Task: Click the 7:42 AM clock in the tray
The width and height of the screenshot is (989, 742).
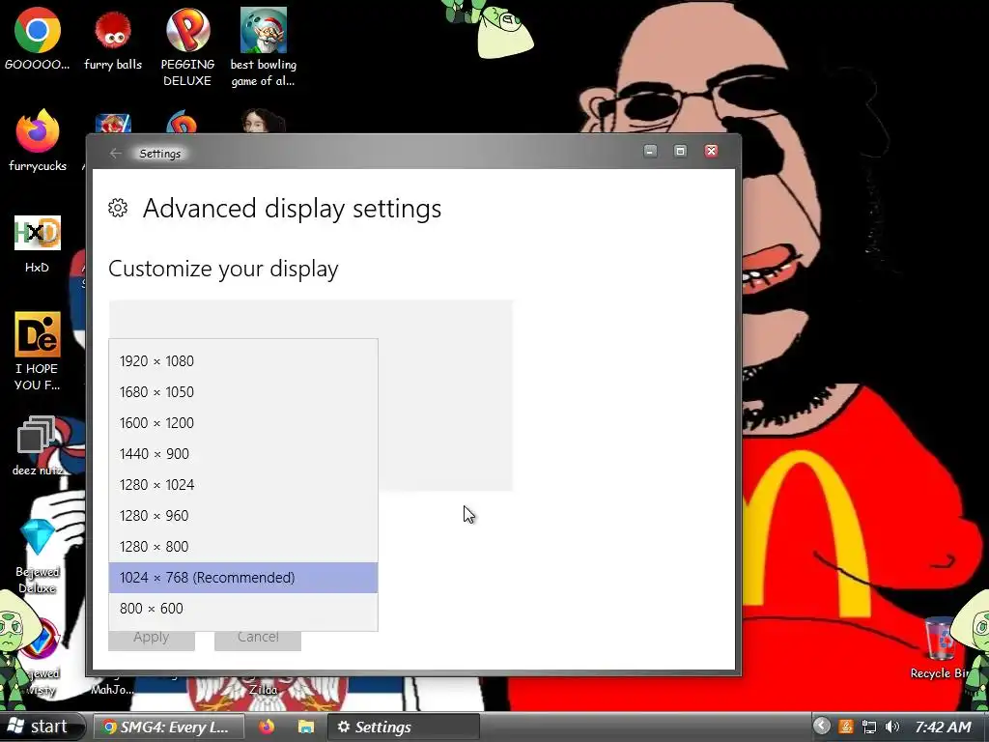Action: [943, 727]
